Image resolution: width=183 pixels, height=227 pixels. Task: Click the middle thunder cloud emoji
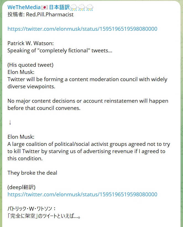[x=82, y=7]
